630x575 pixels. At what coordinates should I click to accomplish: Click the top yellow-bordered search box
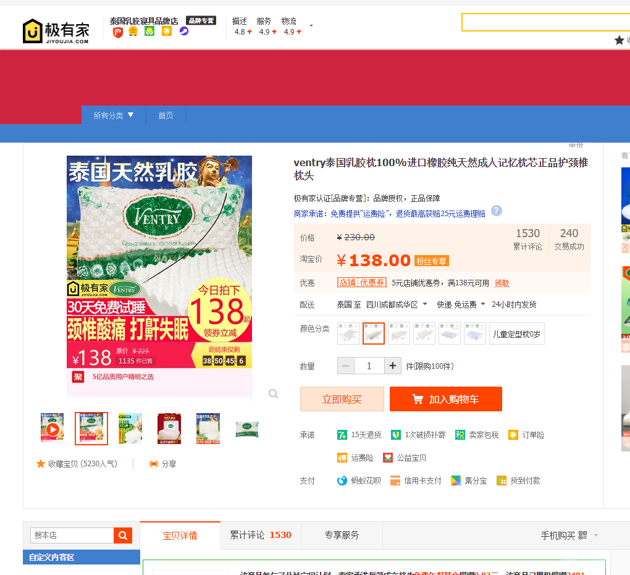click(x=545, y=22)
